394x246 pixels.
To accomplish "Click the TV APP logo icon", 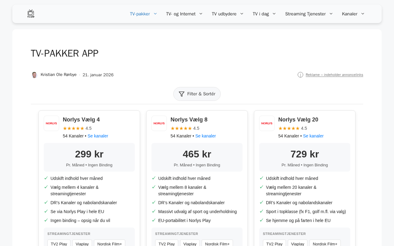I will (x=31, y=14).
